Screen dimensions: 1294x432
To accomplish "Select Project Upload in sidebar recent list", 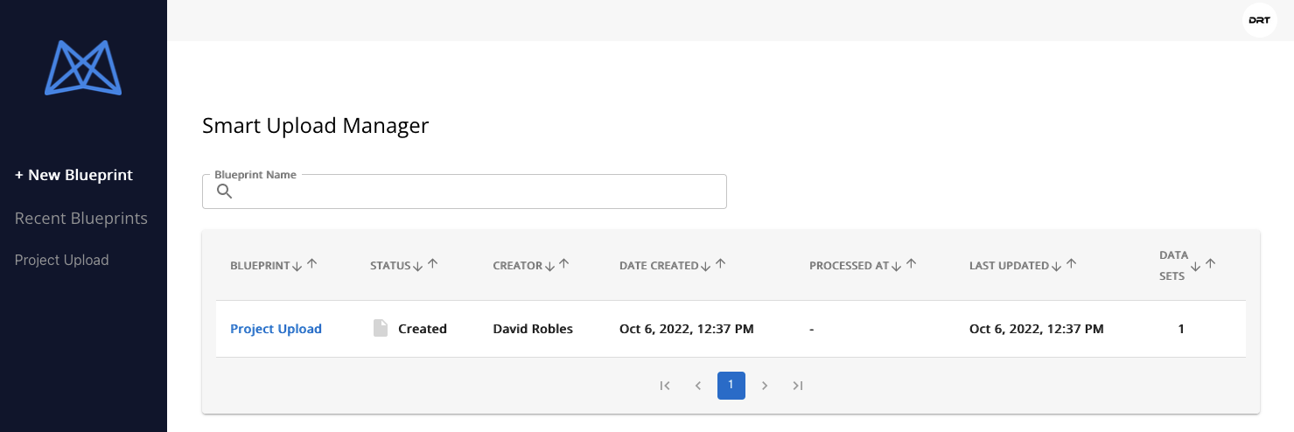I will click(x=62, y=260).
